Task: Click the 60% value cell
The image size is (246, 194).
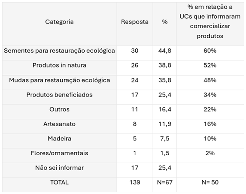Action: [210, 53]
